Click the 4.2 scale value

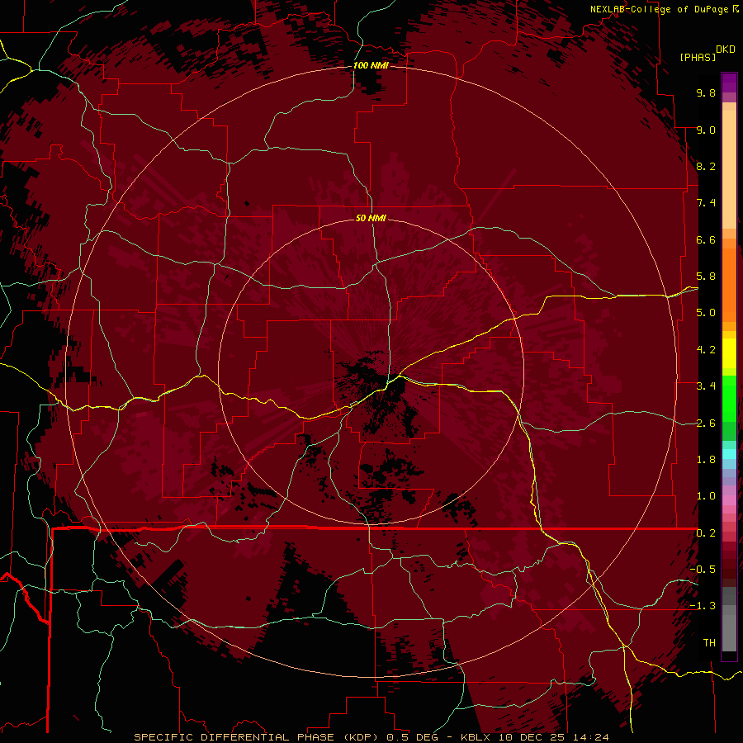tap(706, 350)
